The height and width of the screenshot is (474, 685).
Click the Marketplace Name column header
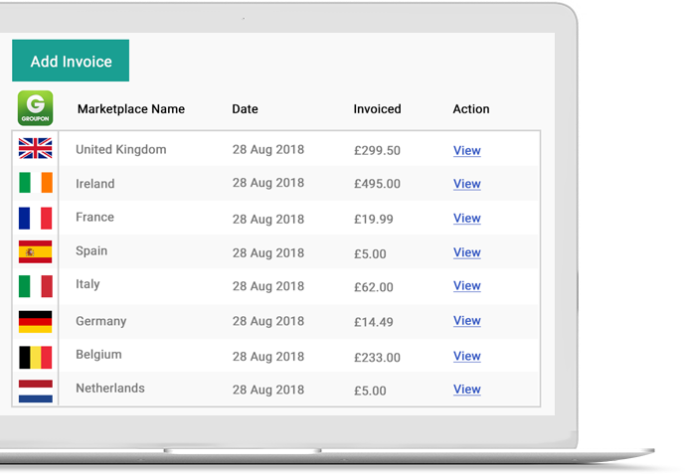(131, 109)
